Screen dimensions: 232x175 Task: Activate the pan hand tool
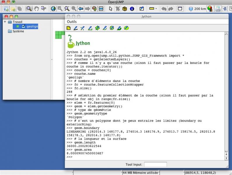(36, 9)
